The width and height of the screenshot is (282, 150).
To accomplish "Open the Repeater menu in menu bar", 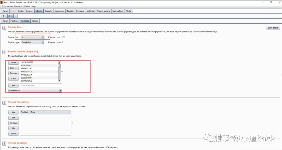I will tap(18, 6).
